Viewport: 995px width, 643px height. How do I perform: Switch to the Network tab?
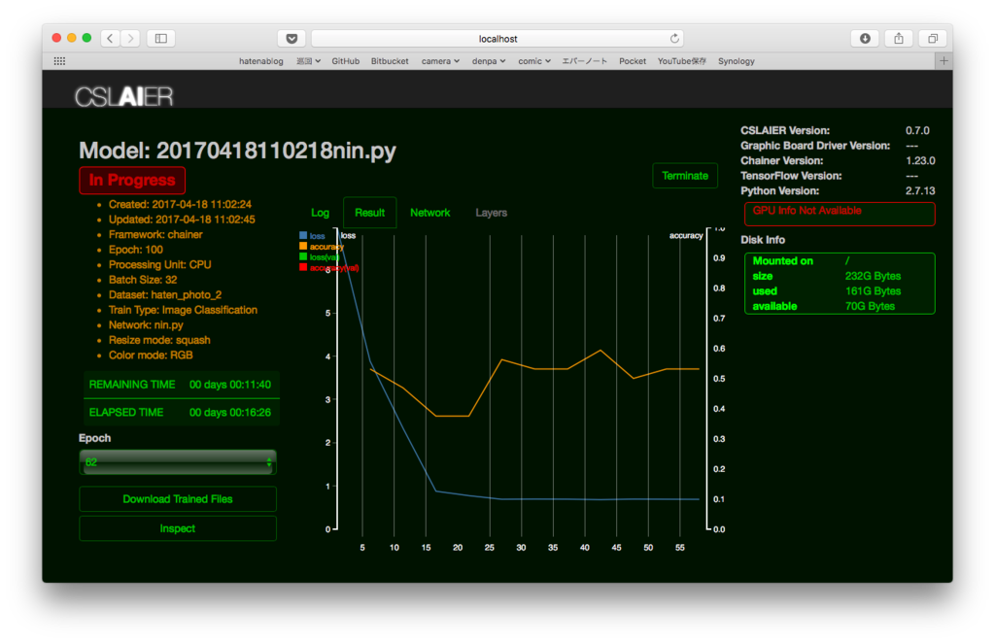[x=429, y=213]
